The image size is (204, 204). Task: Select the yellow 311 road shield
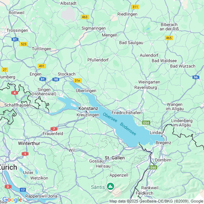pyautogui.click(x=135, y=7)
